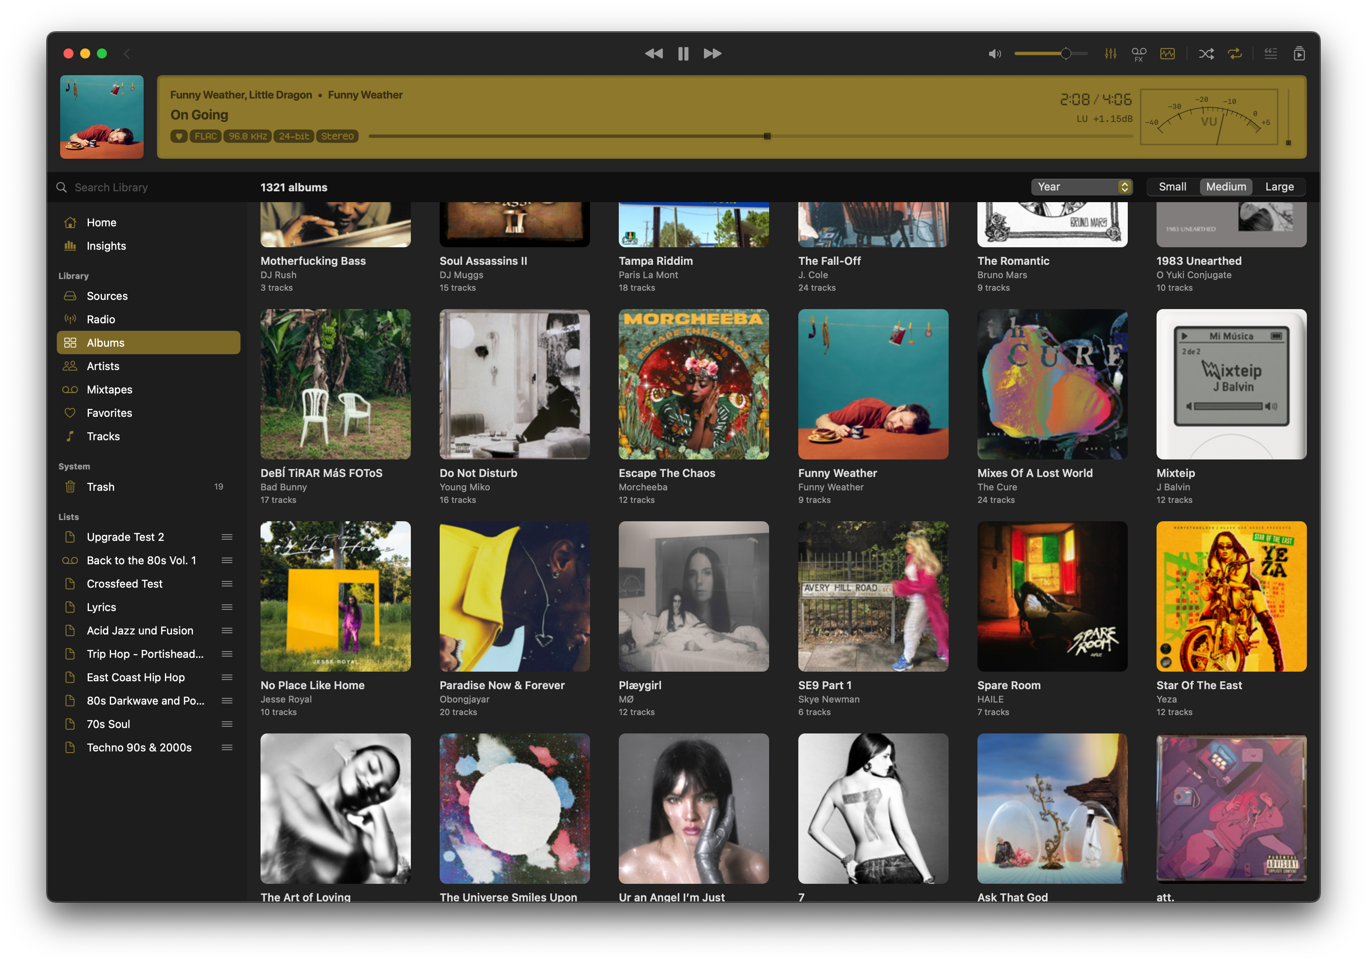Open the Upgrade Test 2 list menu

tap(227, 537)
